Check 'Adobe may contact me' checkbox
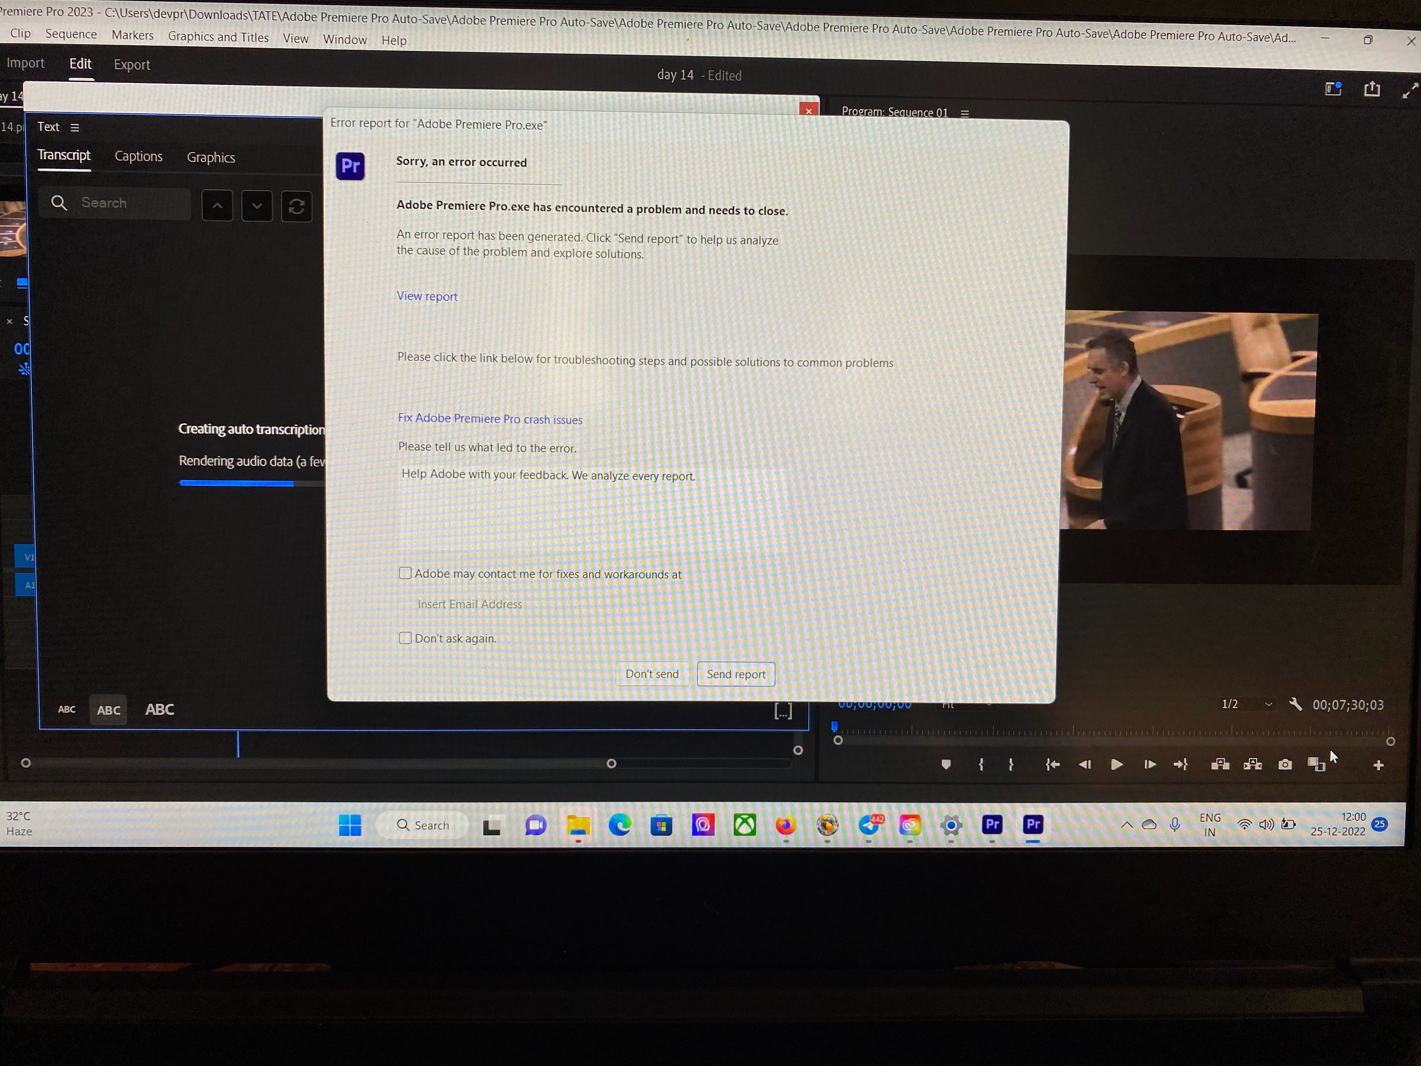Image resolution: width=1421 pixels, height=1066 pixels. 405,572
